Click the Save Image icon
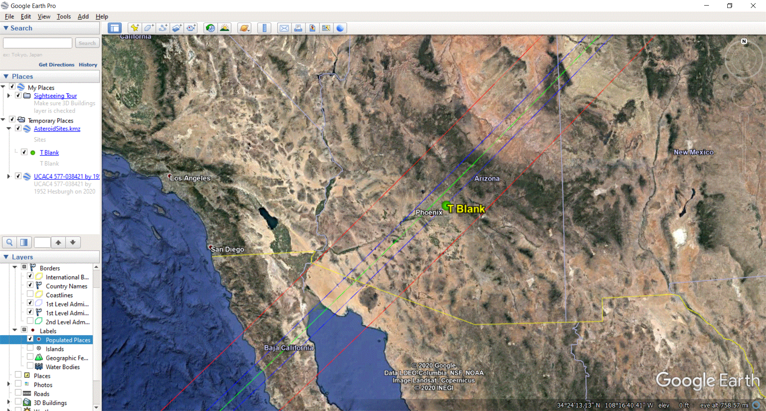Image resolution: width=766 pixels, height=411 pixels. point(312,28)
